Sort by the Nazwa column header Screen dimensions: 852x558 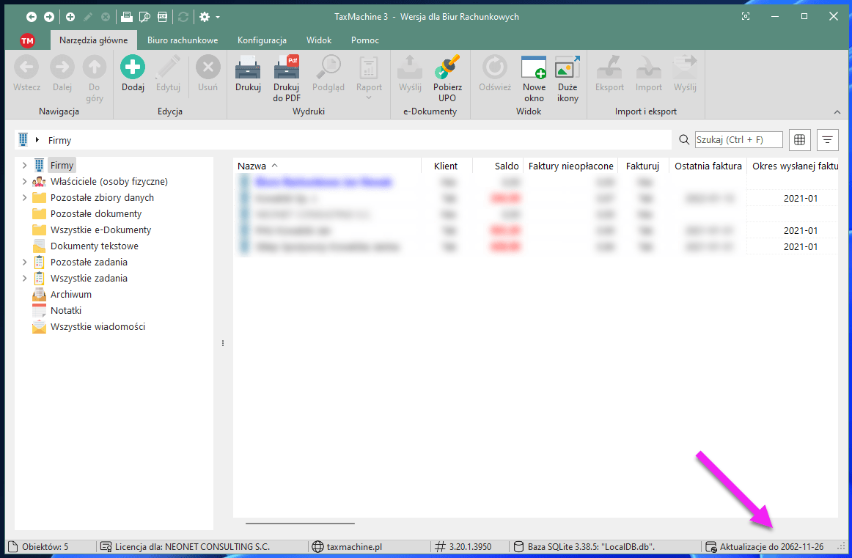(x=251, y=166)
